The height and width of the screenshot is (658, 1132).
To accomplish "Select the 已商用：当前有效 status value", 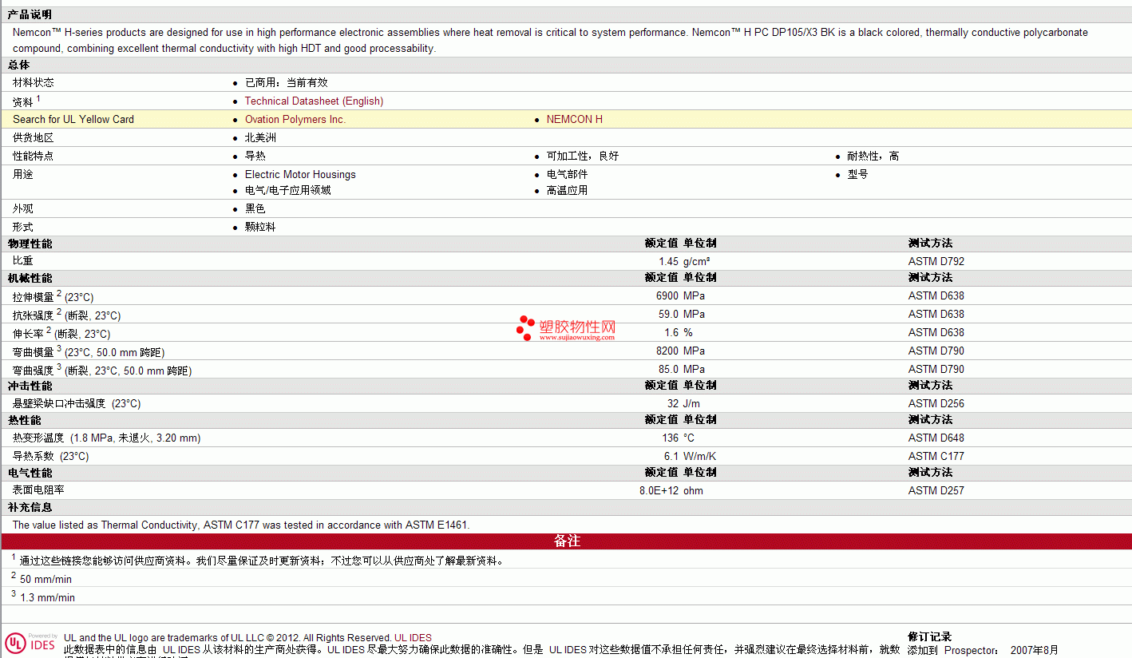I will (x=287, y=83).
